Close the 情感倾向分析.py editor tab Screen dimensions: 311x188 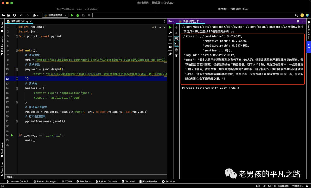[x=31, y=21]
